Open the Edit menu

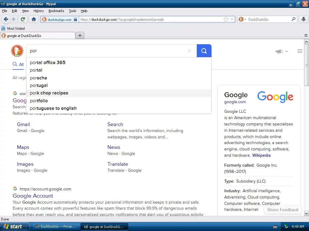click(x=14, y=11)
